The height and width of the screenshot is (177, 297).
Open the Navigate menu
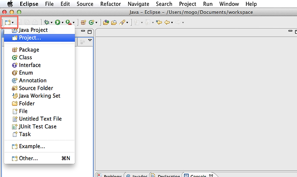pos(139,4)
